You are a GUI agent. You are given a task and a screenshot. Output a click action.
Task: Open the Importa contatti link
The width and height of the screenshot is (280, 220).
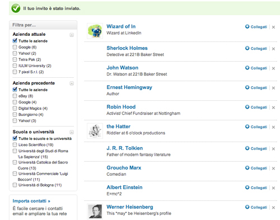tap(31, 201)
